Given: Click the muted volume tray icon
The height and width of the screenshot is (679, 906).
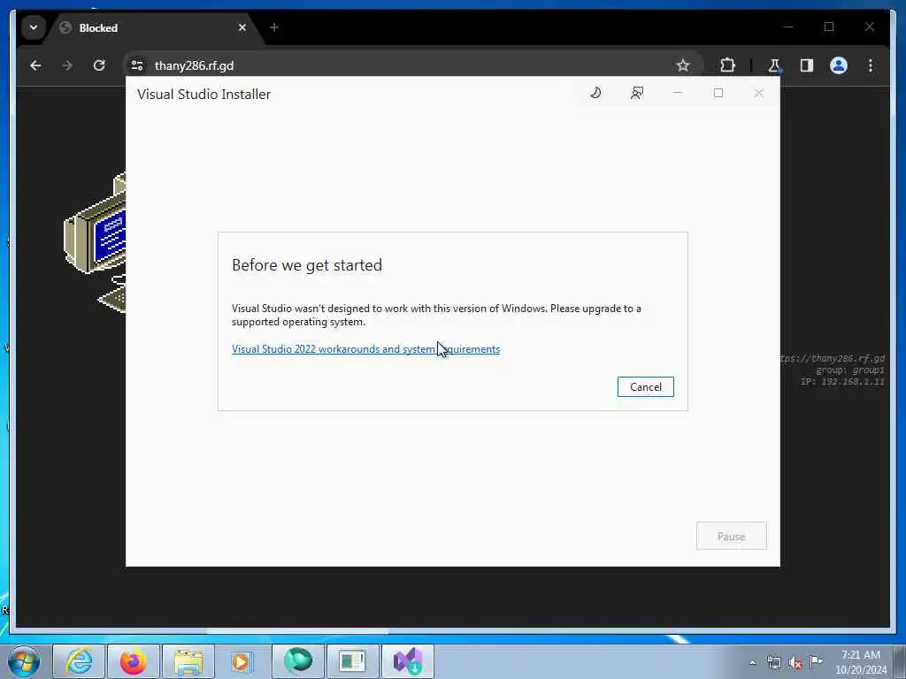Looking at the screenshot, I should point(795,662).
